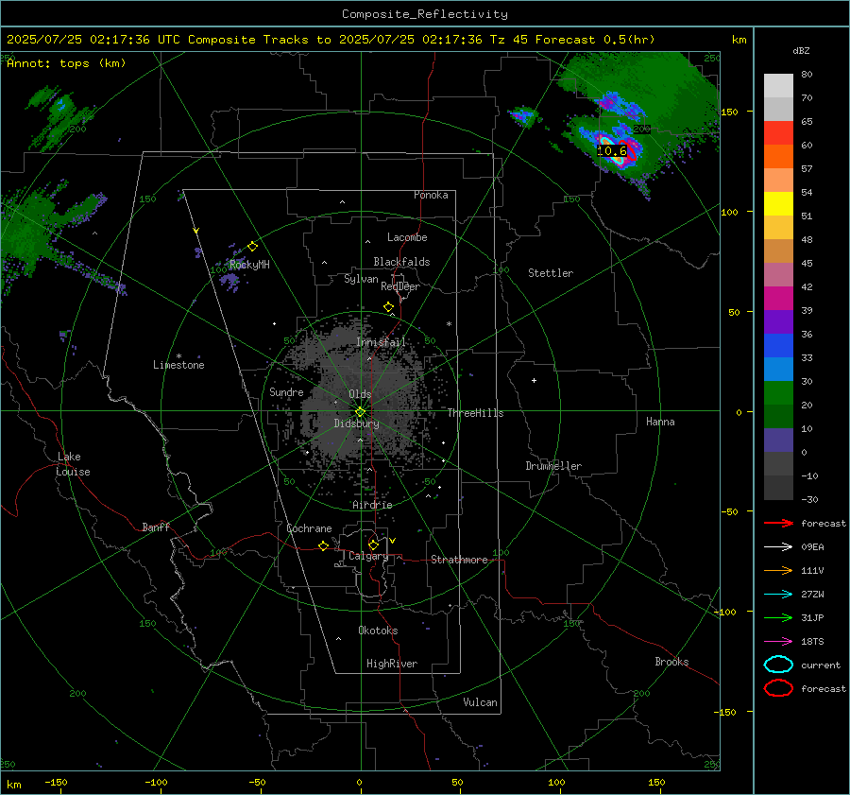850x795 pixels.
Task: Click the yellow diamond marker near RockyMH
Action: [x=252, y=247]
